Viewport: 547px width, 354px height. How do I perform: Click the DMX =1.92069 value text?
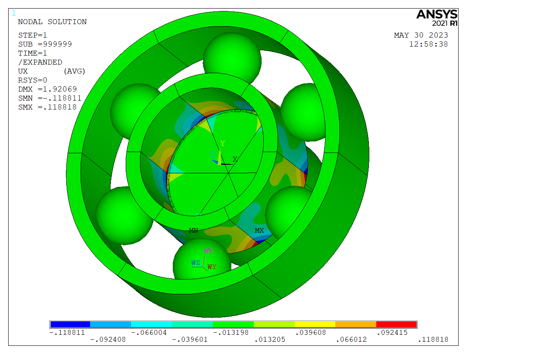click(x=47, y=89)
